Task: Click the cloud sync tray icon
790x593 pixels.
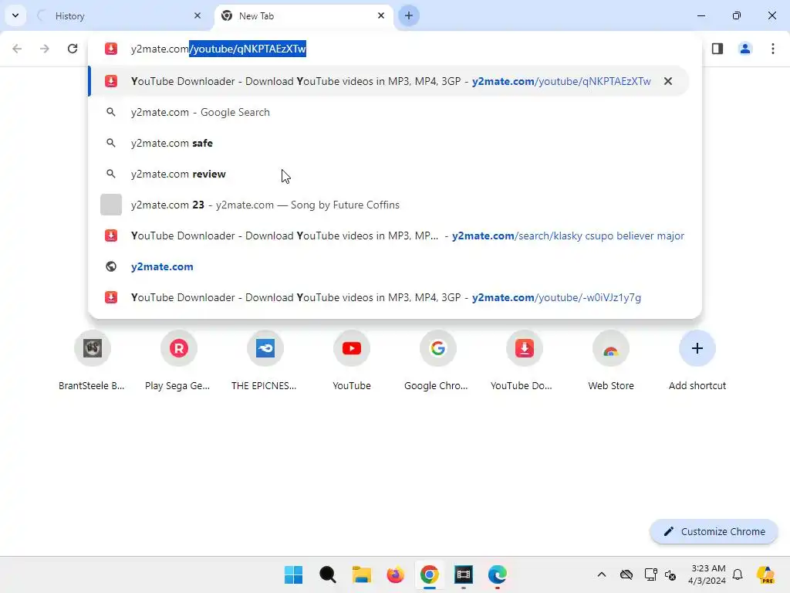Action: [x=626, y=574]
